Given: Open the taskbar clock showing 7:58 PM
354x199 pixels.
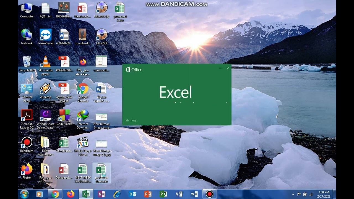Looking at the screenshot, I should (324, 194).
